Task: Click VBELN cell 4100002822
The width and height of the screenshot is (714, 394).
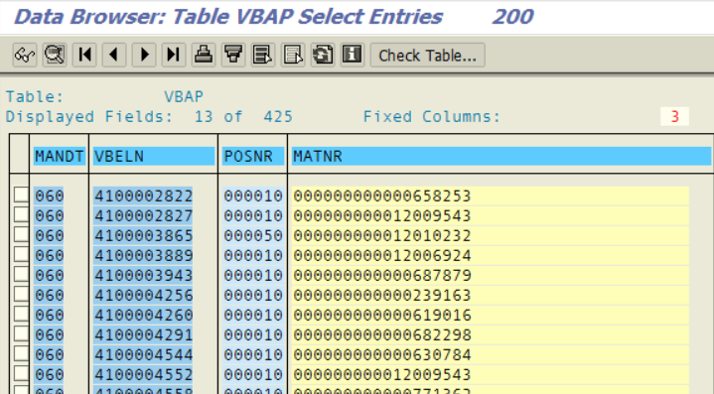Action: pos(143,196)
